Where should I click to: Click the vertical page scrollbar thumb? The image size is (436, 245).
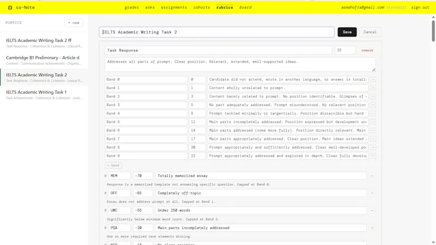coord(433,31)
